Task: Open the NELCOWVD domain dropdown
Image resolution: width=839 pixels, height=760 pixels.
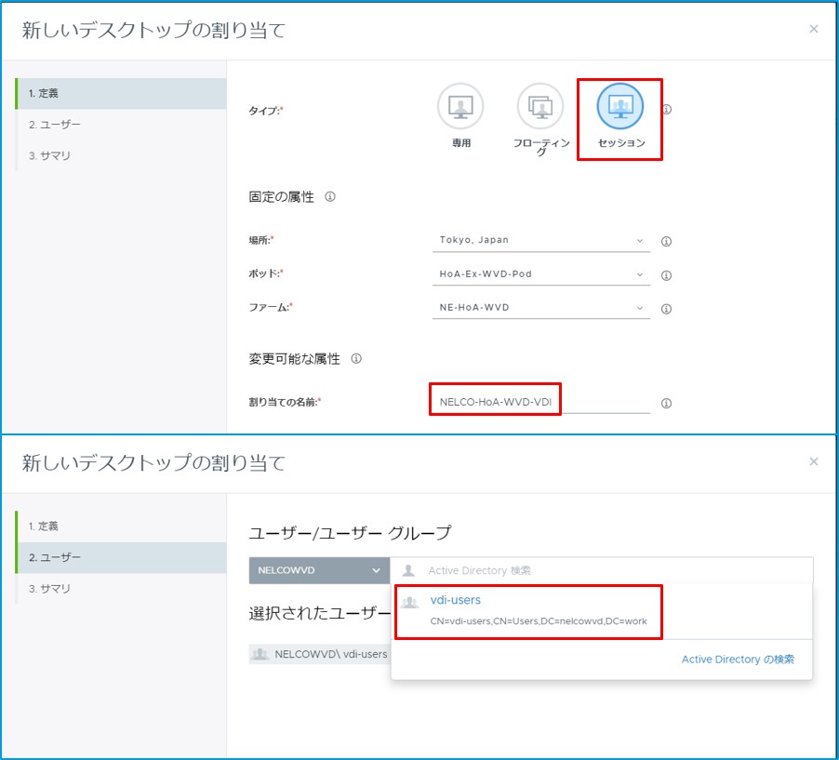Action: click(319, 570)
